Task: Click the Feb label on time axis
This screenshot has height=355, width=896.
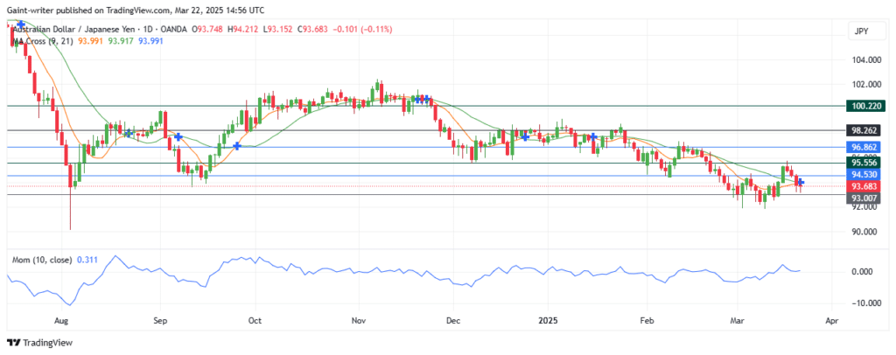Action: pyautogui.click(x=647, y=321)
